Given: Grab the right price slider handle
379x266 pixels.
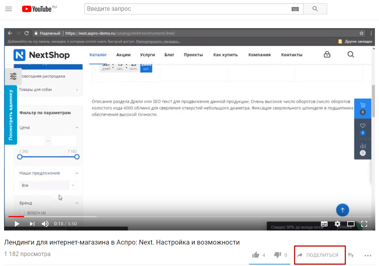Looking at the screenshot, I should [x=77, y=157].
